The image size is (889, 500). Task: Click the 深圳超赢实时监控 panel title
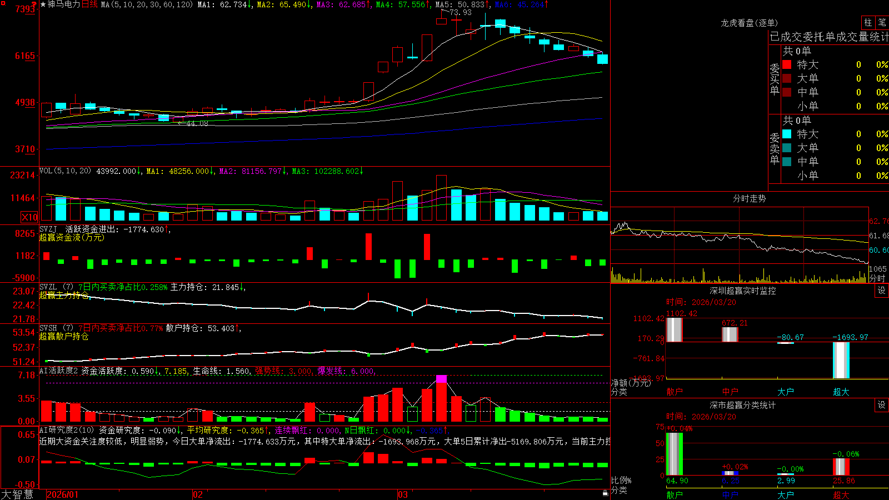(x=743, y=291)
